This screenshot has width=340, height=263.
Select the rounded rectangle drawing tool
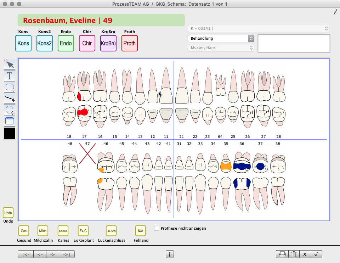10,87
